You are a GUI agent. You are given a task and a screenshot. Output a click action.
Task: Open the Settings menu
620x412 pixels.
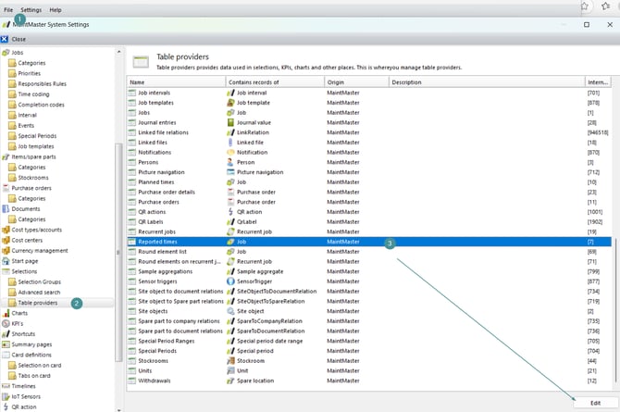[x=31, y=9]
